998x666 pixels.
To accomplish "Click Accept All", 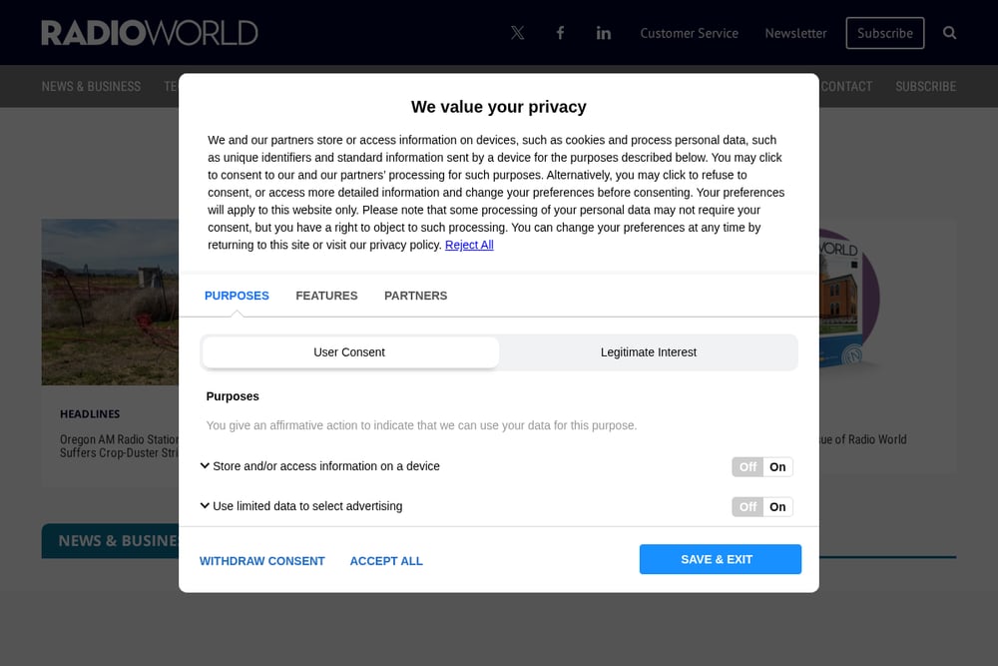I will (385, 561).
